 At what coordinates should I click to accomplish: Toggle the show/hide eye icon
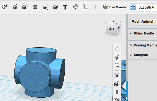click(117, 92)
